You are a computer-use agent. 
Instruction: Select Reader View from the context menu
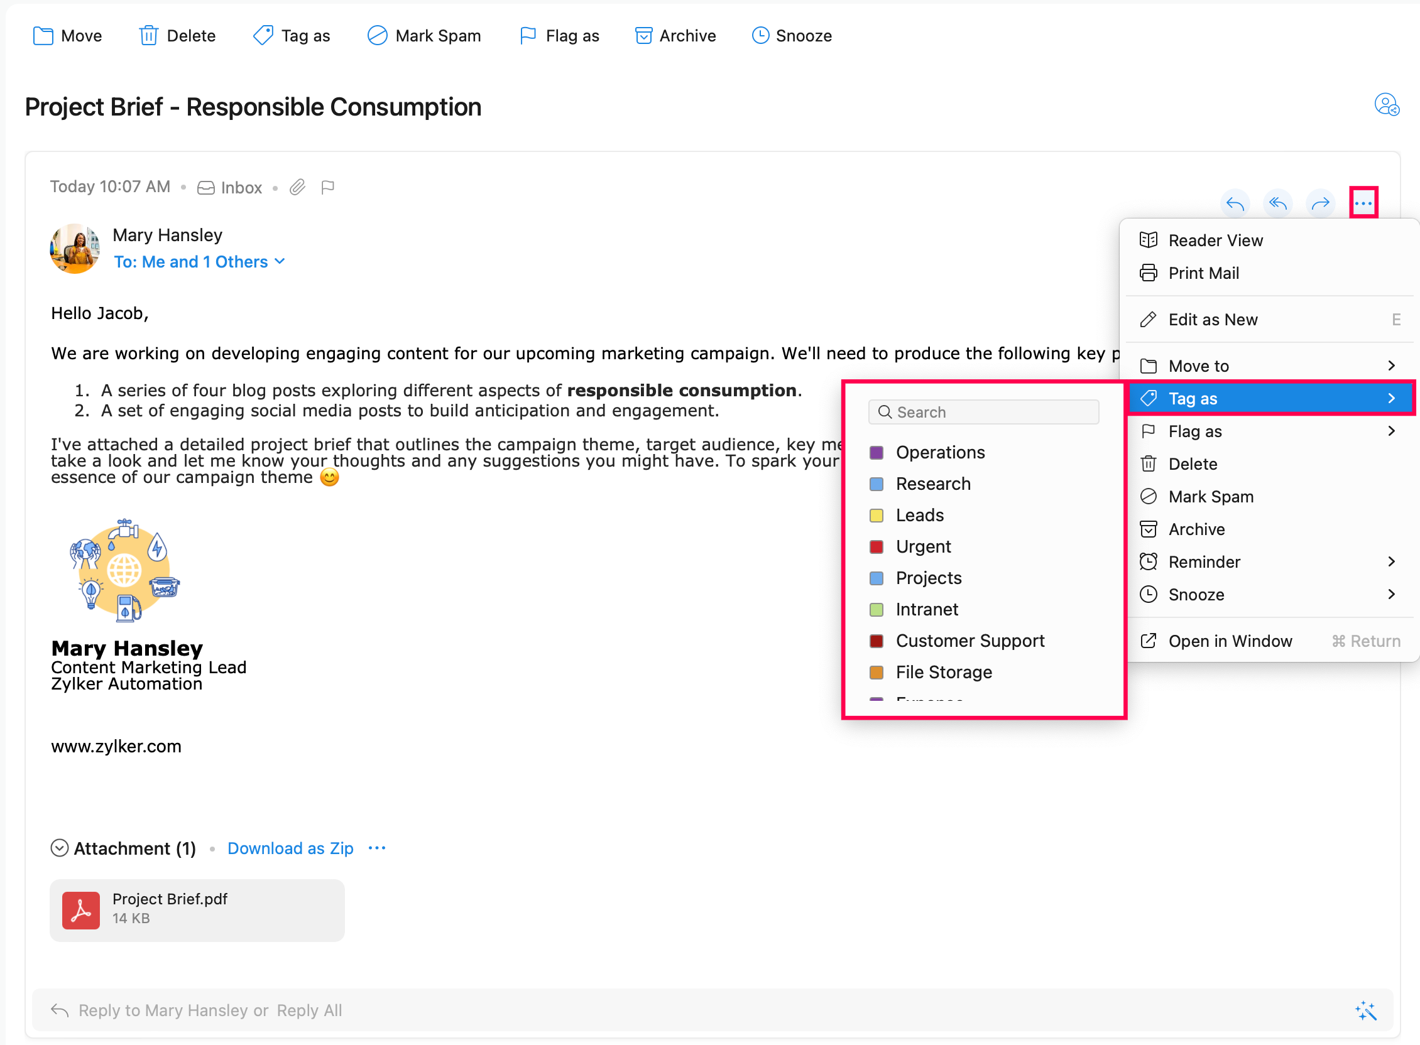[x=1215, y=241]
